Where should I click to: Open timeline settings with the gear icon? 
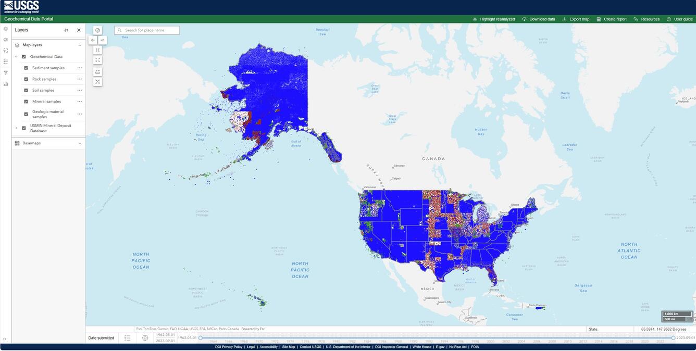click(144, 337)
